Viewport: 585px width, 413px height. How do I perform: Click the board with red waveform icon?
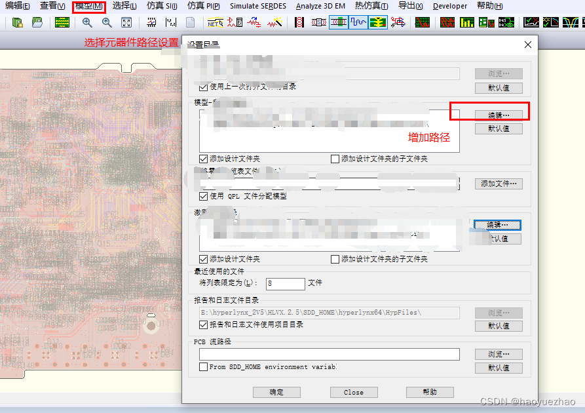click(x=487, y=23)
